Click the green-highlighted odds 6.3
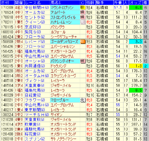149x141 pixels. tap(136, 8)
